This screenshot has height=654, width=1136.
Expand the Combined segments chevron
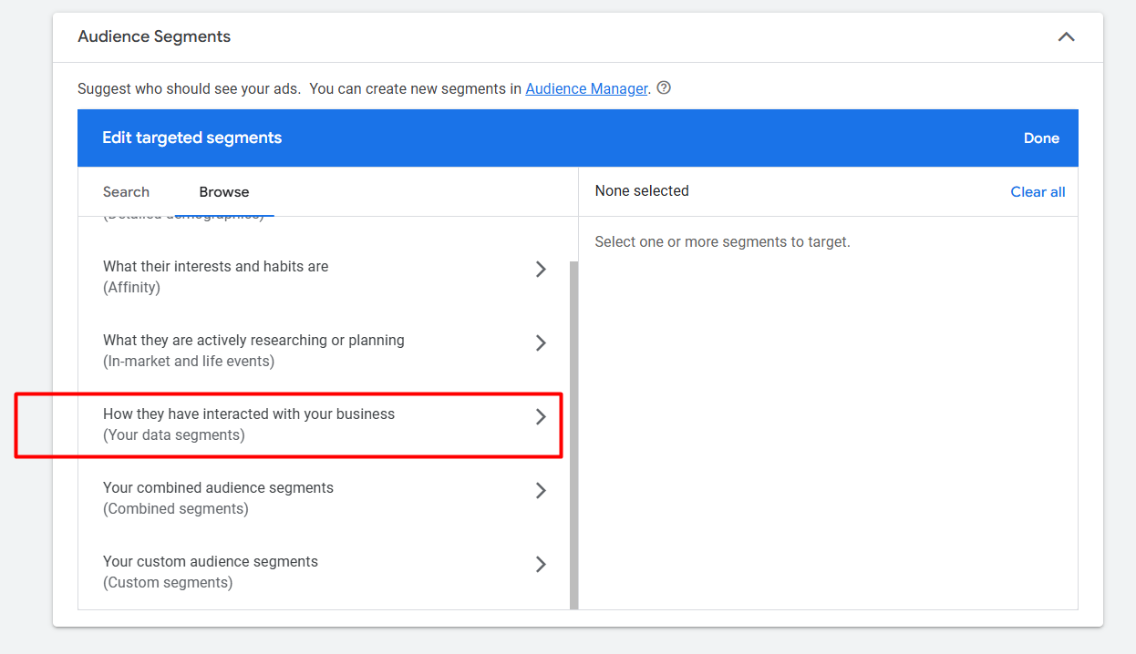pyautogui.click(x=541, y=490)
